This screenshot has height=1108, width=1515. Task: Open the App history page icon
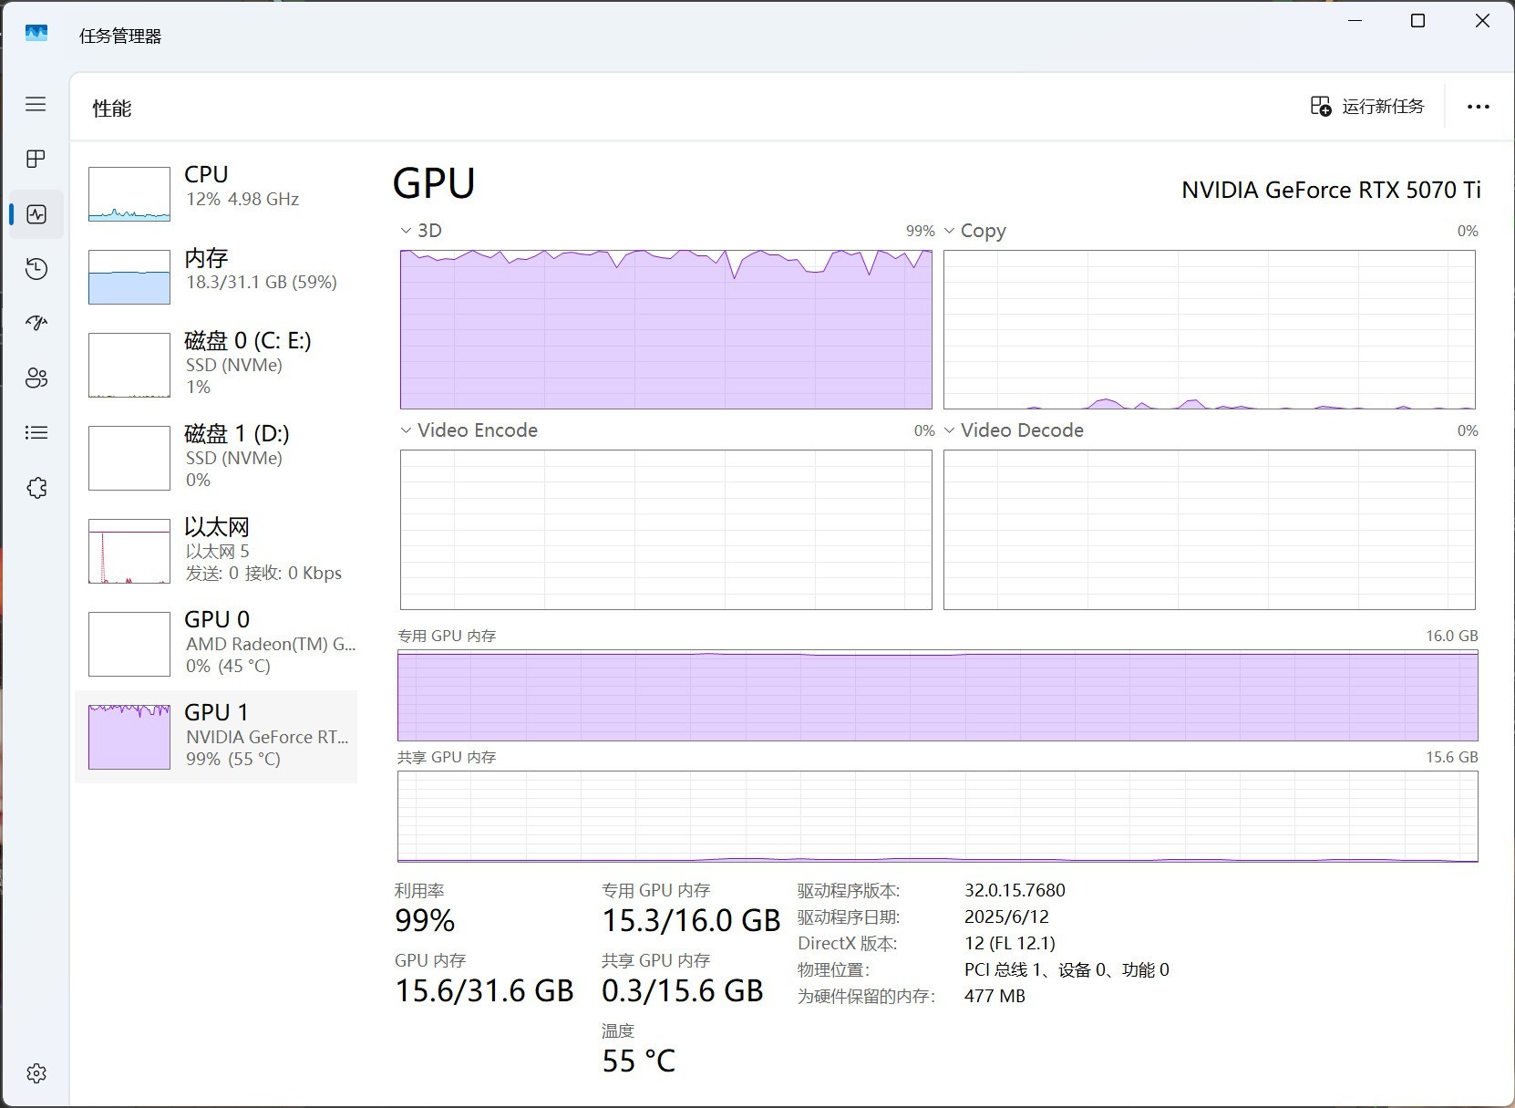pyautogui.click(x=36, y=269)
